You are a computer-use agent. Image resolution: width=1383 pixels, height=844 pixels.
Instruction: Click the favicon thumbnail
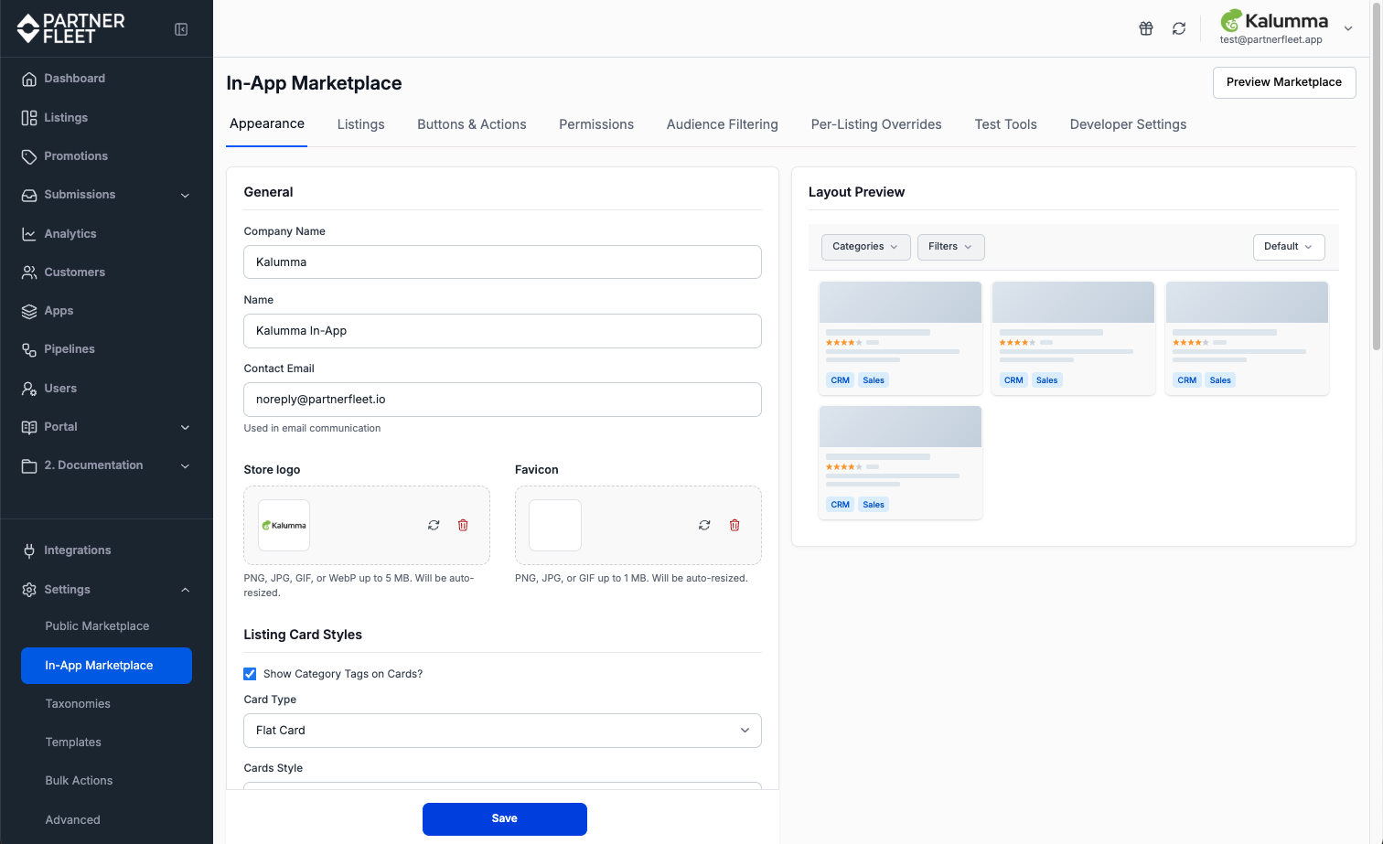click(555, 525)
